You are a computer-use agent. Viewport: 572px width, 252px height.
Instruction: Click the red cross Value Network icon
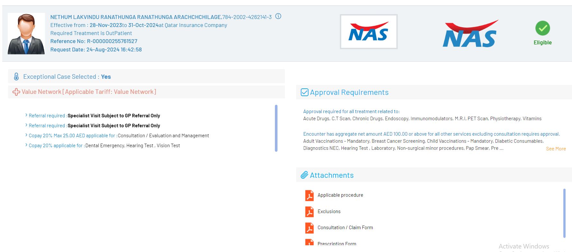coord(16,92)
